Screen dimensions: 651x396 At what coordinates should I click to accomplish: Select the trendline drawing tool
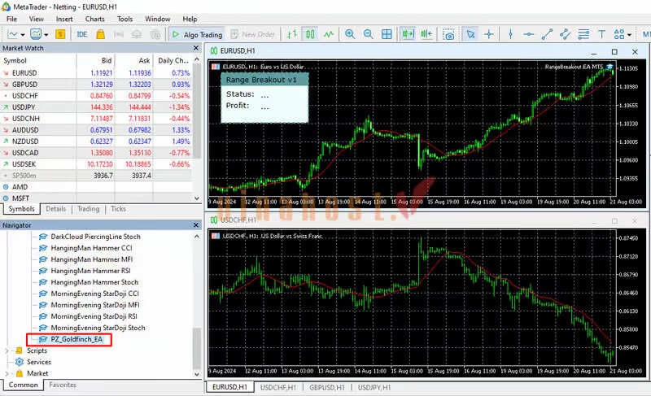point(547,34)
